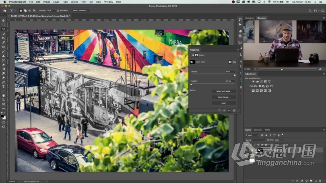
Task: Load selection from mask in Properties
Action: (x=220, y=111)
